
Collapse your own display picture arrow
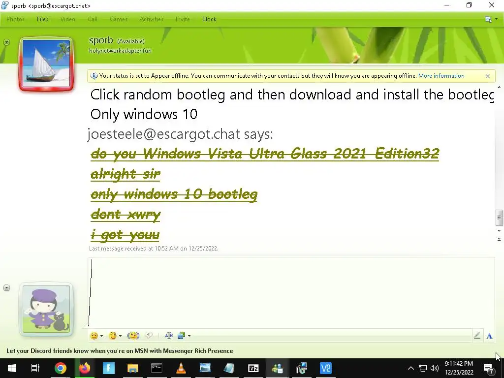point(6,287)
